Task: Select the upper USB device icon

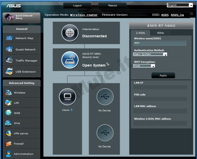Action: click(x=105, y=97)
